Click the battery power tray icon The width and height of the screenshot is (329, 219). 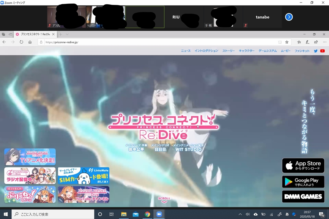263,214
